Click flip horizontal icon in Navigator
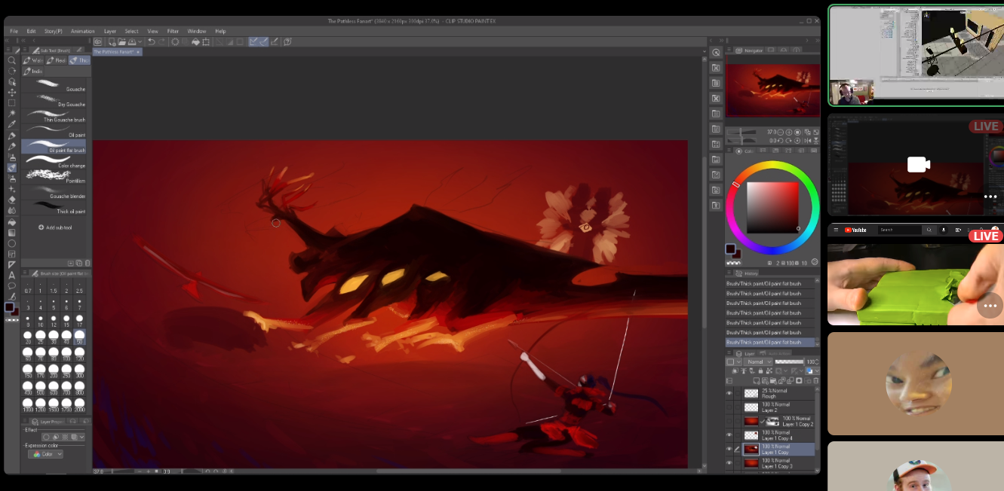Screen dimensions: 1004x491 coord(808,141)
